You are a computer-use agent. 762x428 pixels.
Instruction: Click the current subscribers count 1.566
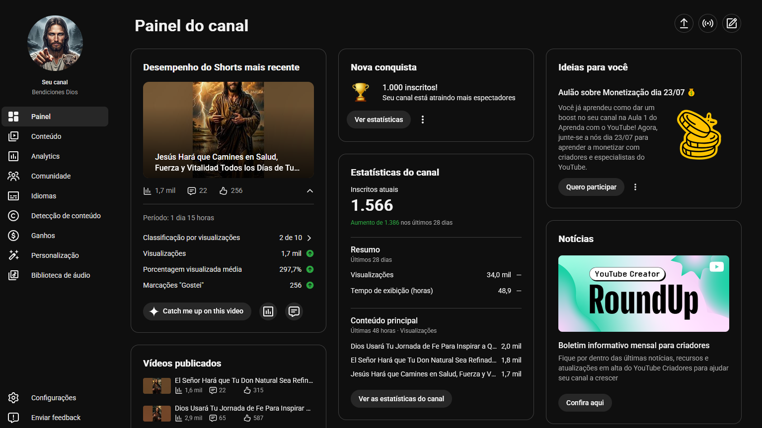(x=372, y=205)
